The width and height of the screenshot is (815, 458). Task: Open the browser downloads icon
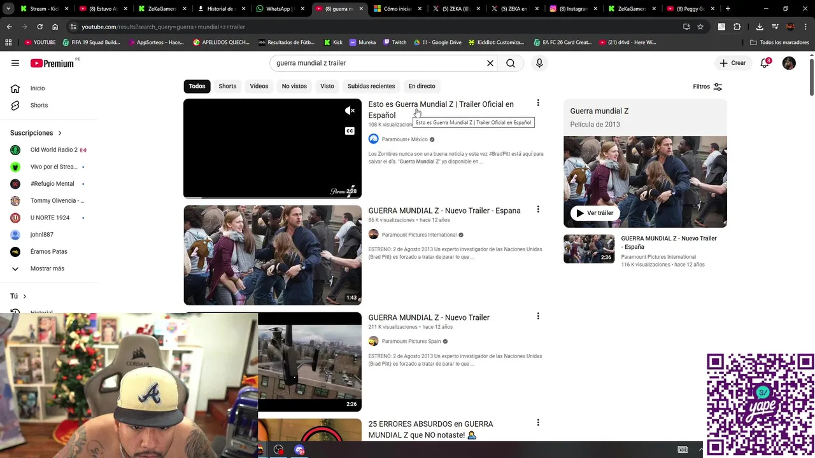pyautogui.click(x=760, y=27)
